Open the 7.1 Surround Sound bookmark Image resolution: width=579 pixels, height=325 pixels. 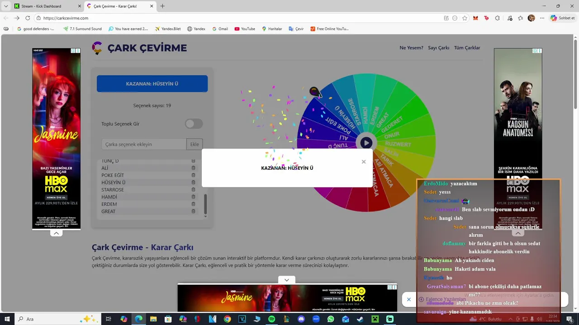coord(82,29)
